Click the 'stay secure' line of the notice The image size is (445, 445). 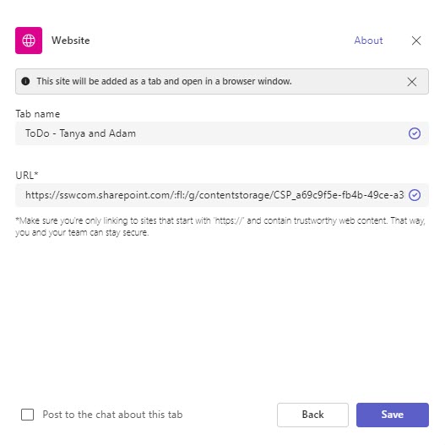[x=82, y=232]
